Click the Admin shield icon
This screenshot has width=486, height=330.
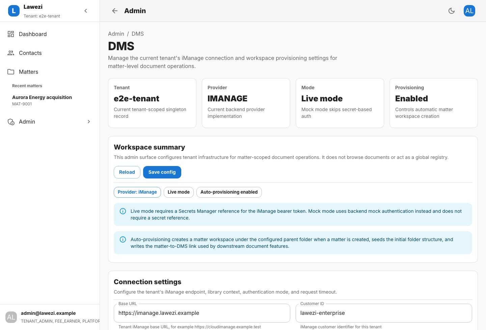pos(11,122)
